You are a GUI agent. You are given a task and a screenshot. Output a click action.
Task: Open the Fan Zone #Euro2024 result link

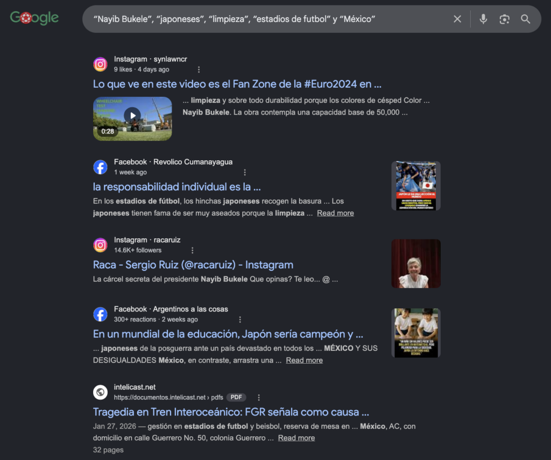237,84
